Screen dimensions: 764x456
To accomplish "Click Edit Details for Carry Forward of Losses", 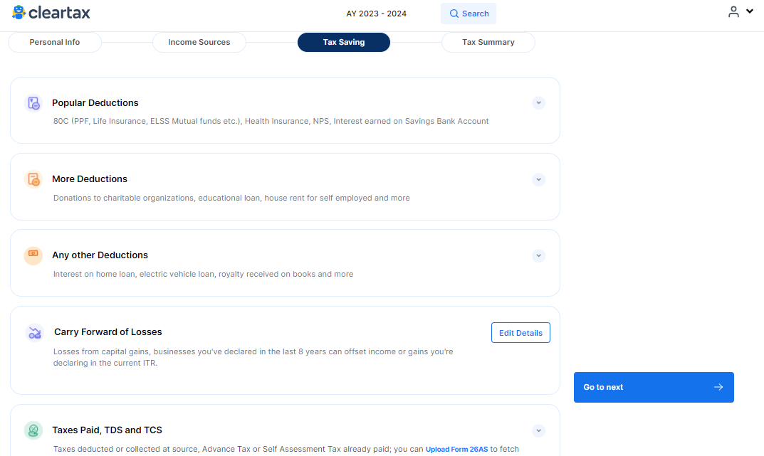I will 521,333.
